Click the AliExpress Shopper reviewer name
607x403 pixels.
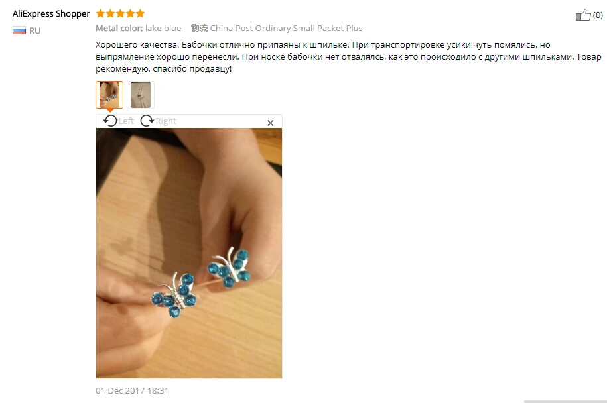click(x=51, y=13)
